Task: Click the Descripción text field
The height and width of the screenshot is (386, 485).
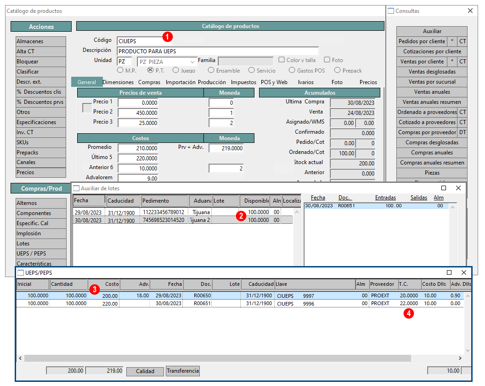Action: click(218, 51)
